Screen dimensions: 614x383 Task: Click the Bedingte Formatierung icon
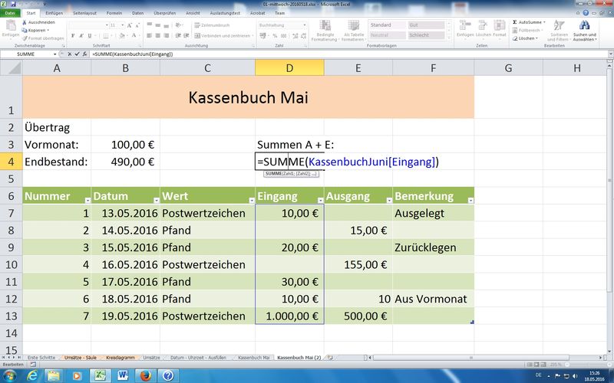click(325, 26)
